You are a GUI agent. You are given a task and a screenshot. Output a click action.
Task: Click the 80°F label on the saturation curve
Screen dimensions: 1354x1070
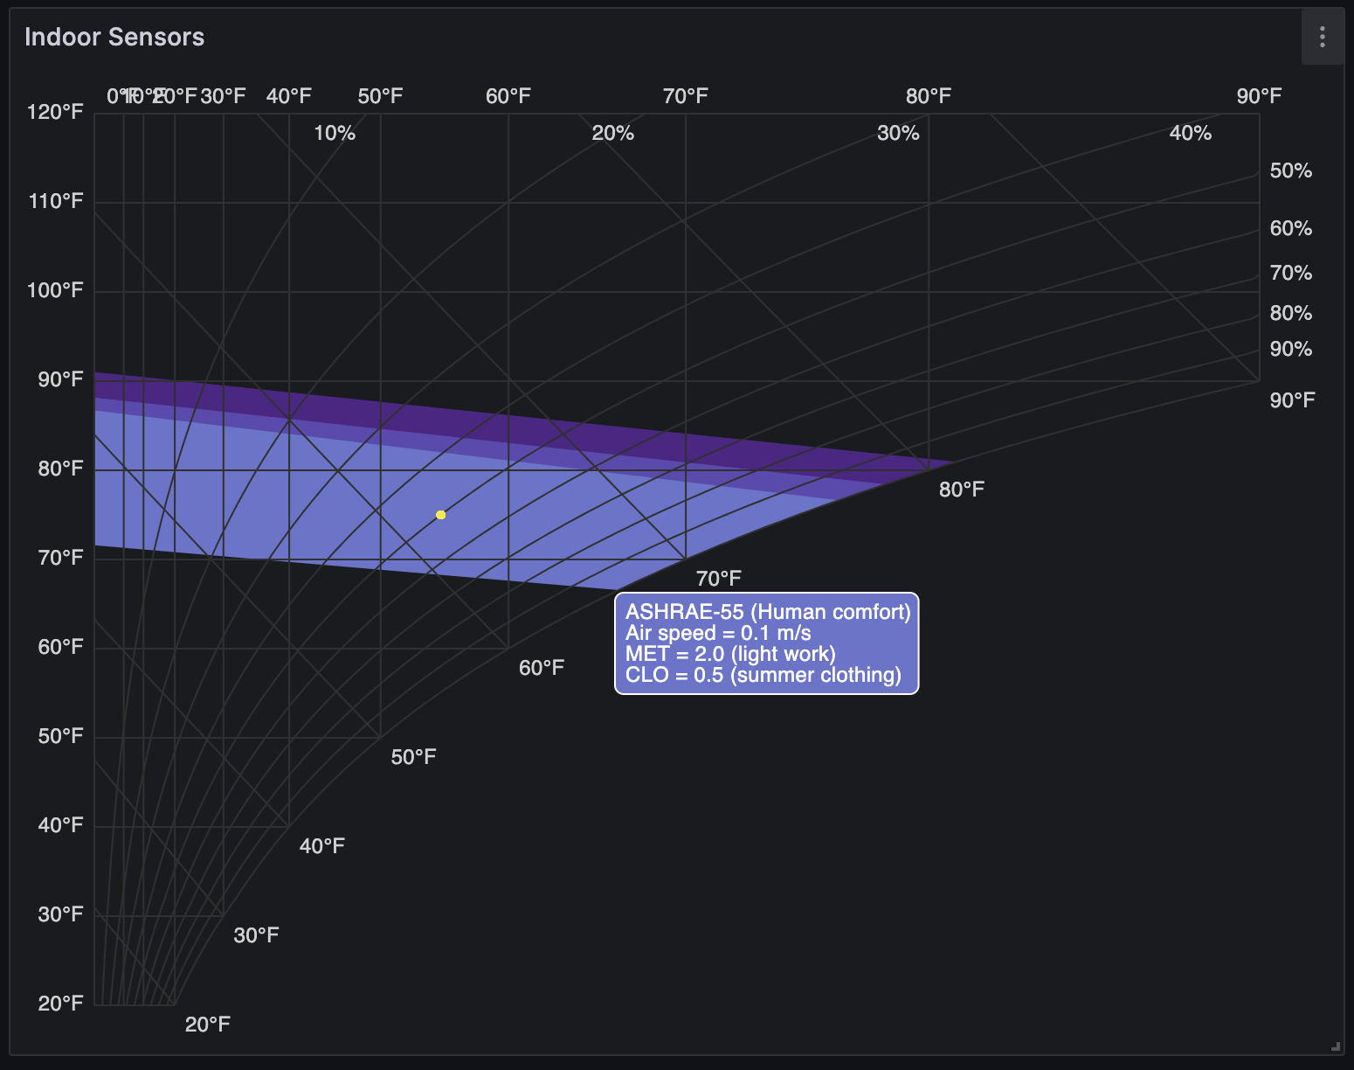(962, 490)
